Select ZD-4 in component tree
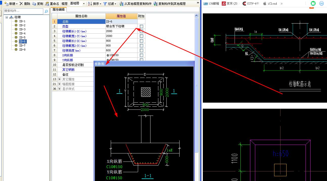 click(22, 33)
